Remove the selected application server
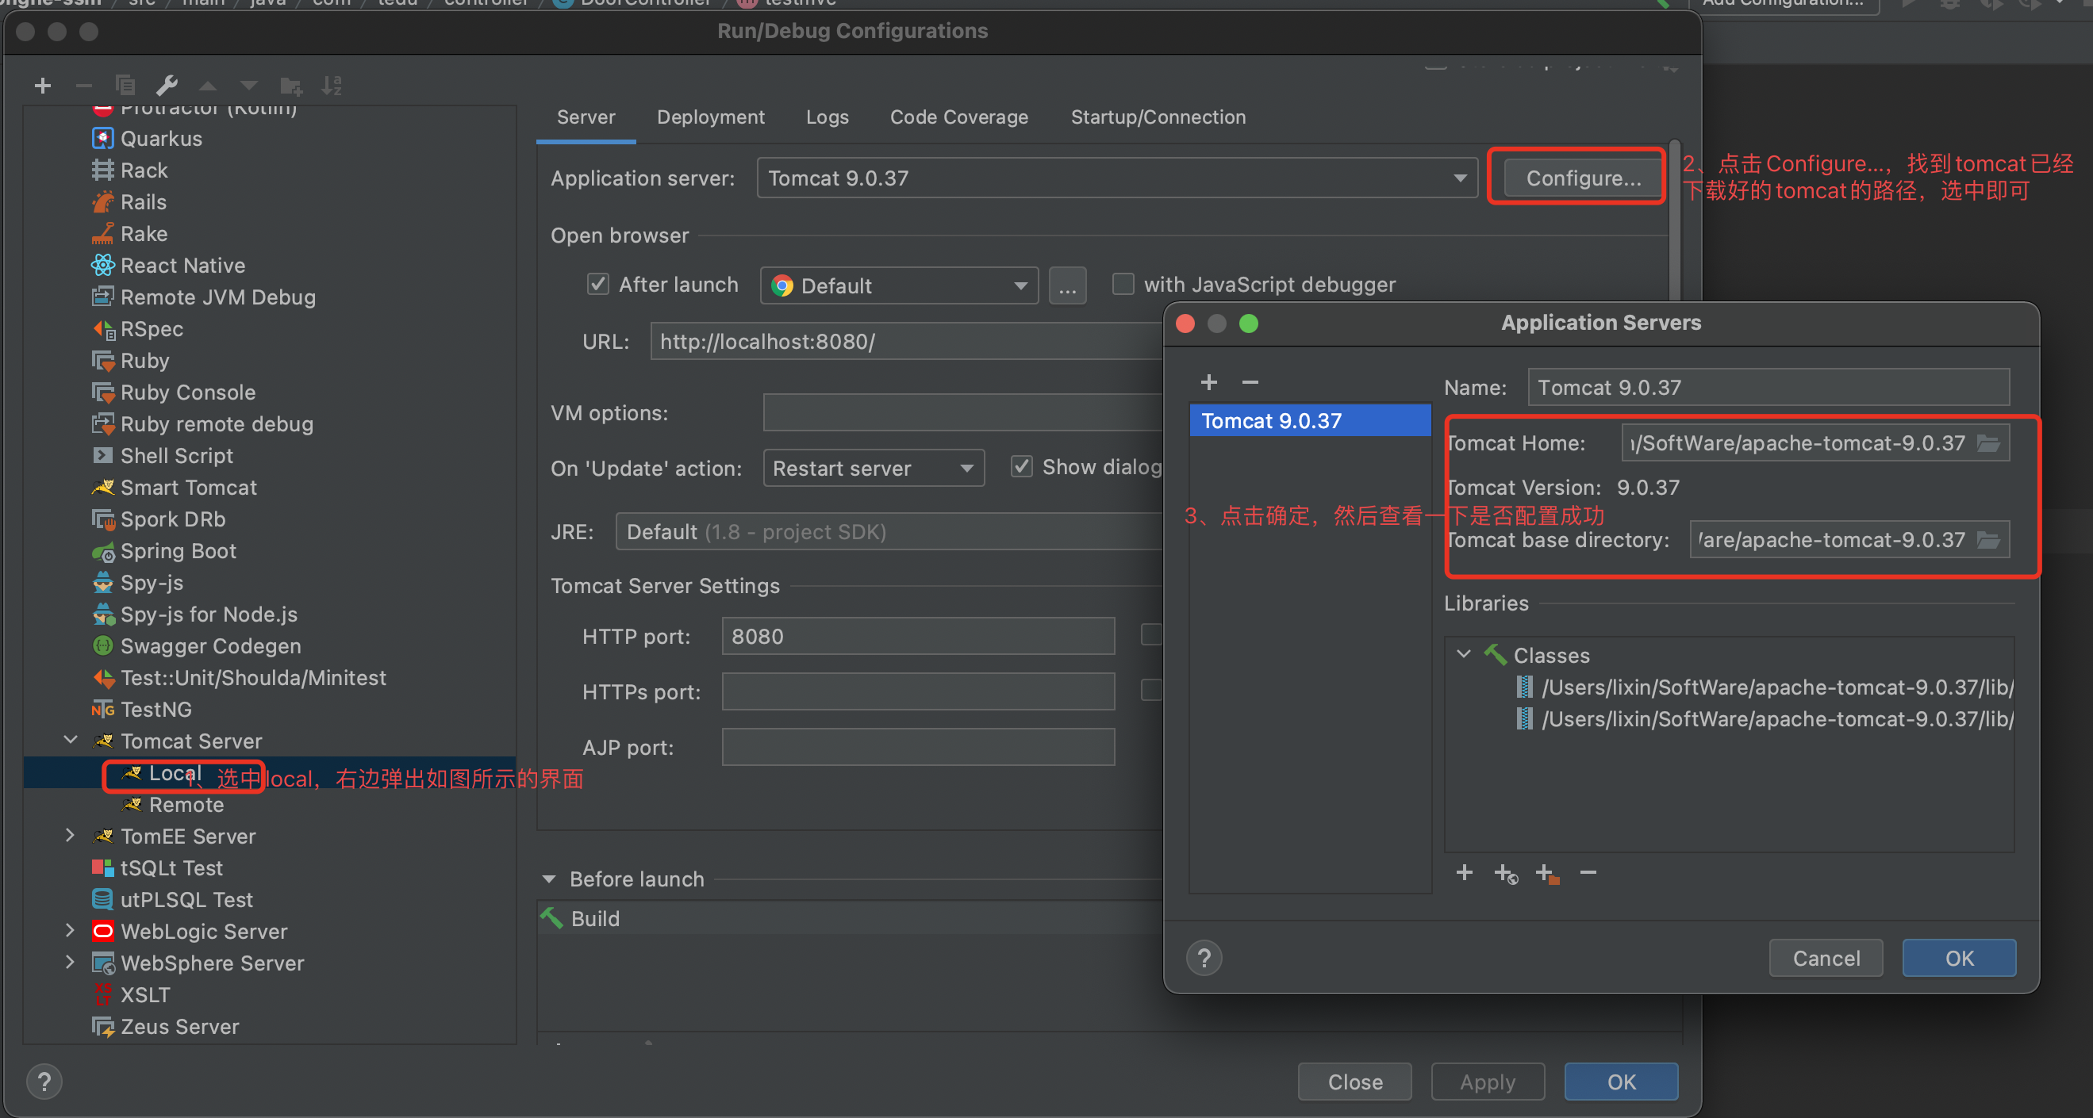Image resolution: width=2093 pixels, height=1118 pixels. click(x=1250, y=382)
